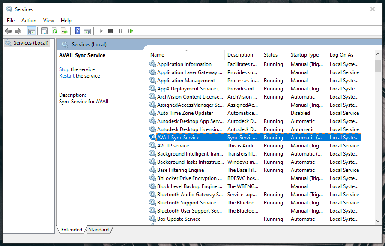
Task: Click the Restart the service link
Action: (x=66, y=76)
